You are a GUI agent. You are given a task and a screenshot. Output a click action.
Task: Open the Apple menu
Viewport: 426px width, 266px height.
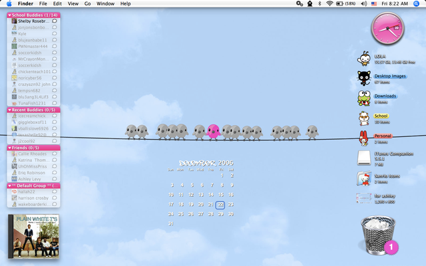(9, 3)
